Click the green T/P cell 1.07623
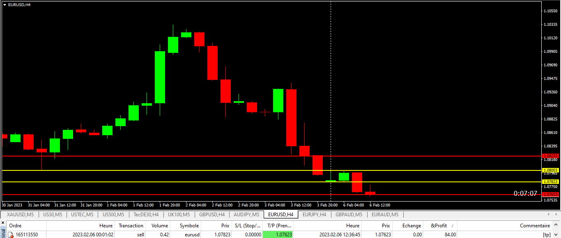The width and height of the screenshot is (561, 238). [x=278, y=235]
